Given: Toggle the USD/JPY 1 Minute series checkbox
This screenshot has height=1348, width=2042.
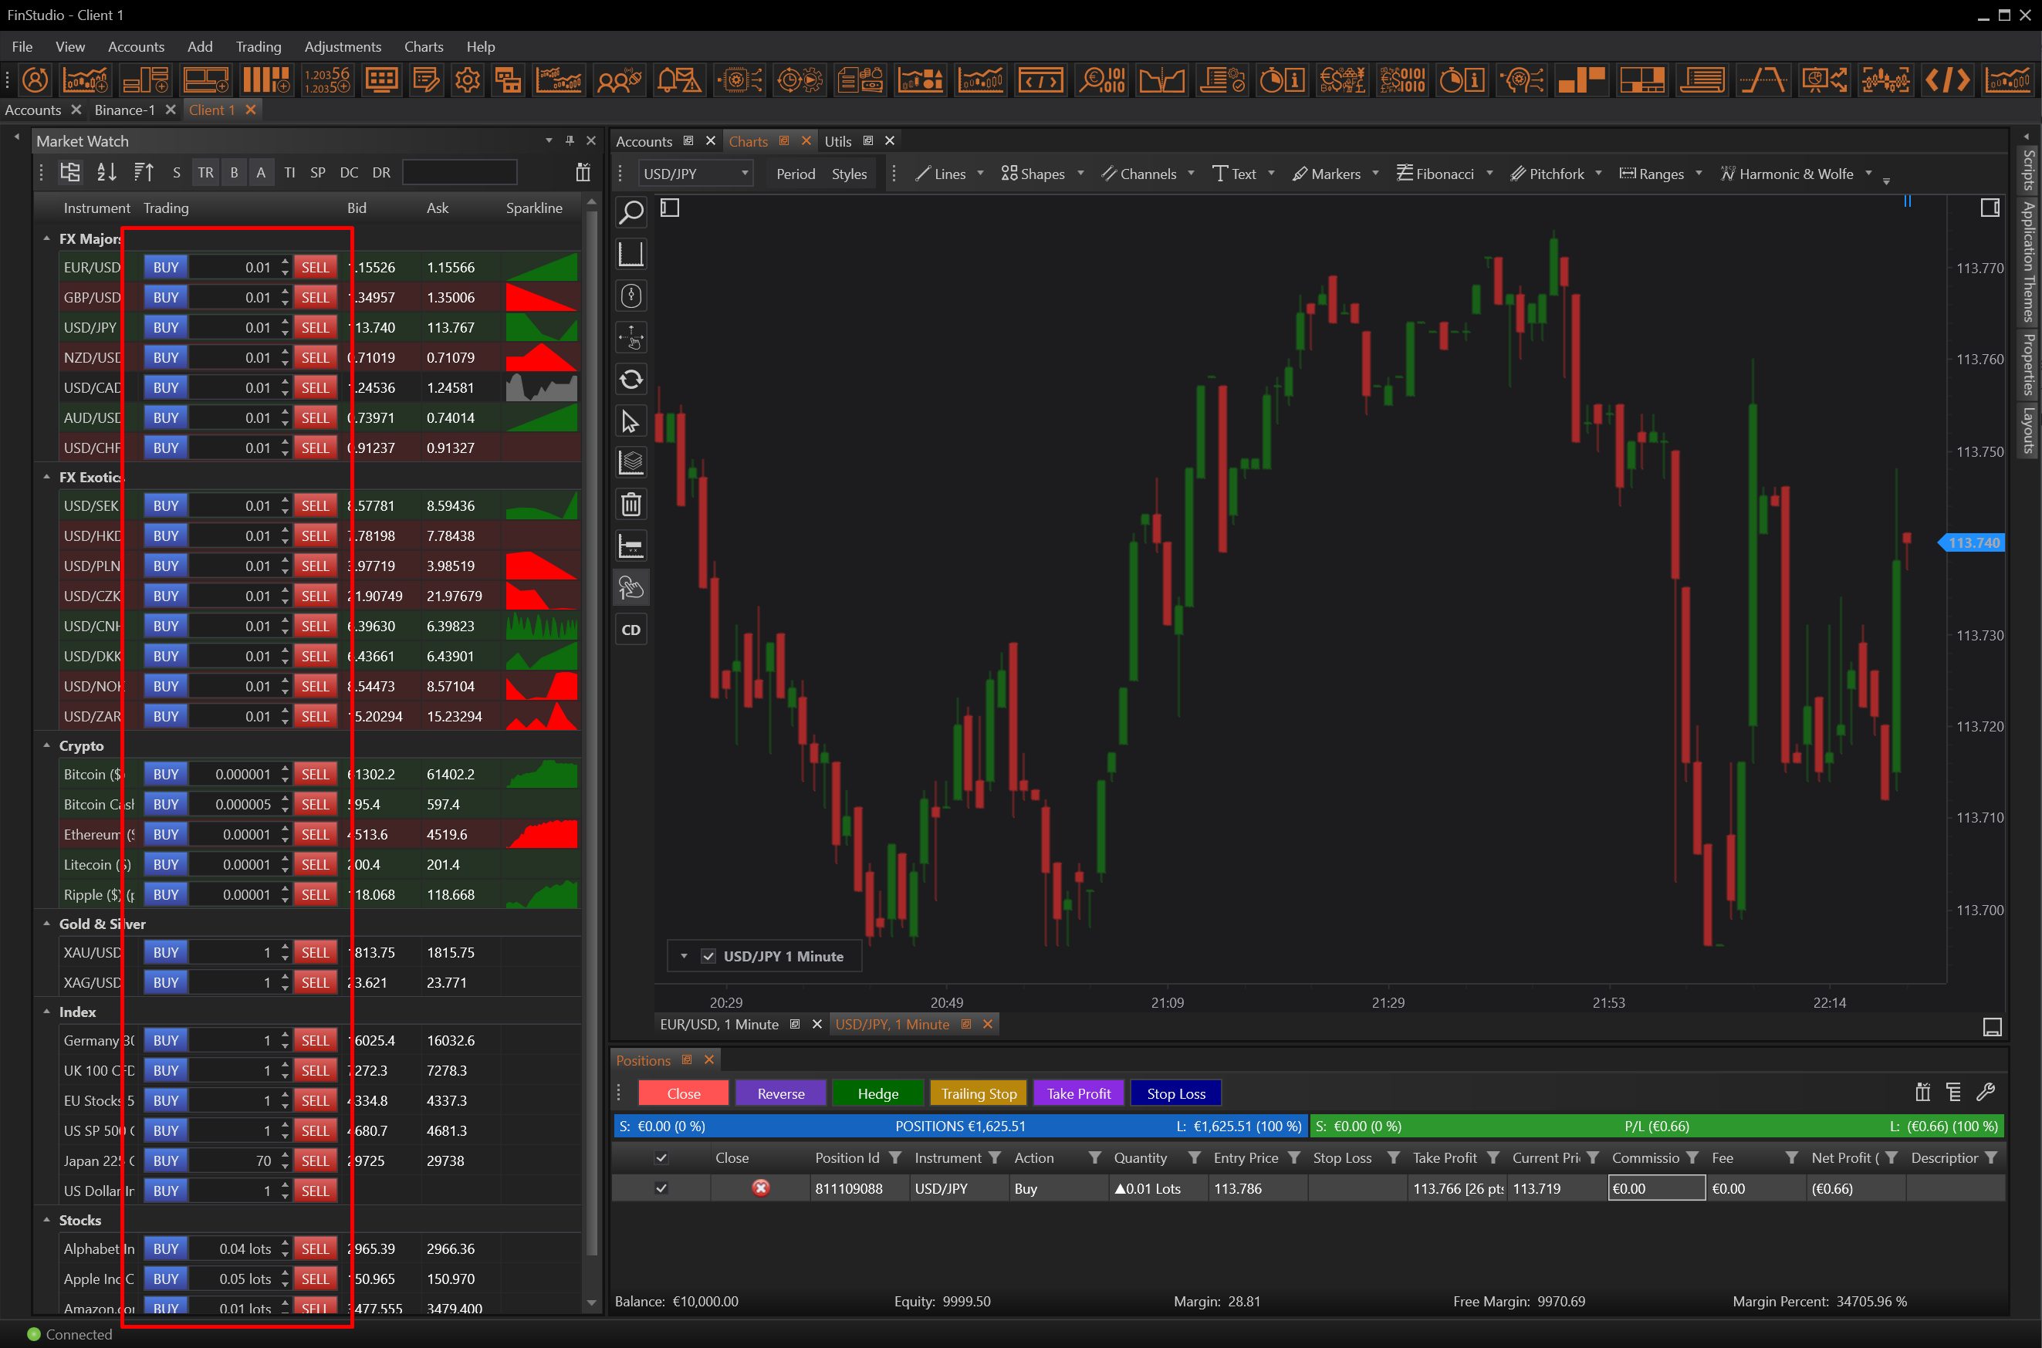Looking at the screenshot, I should pos(708,956).
